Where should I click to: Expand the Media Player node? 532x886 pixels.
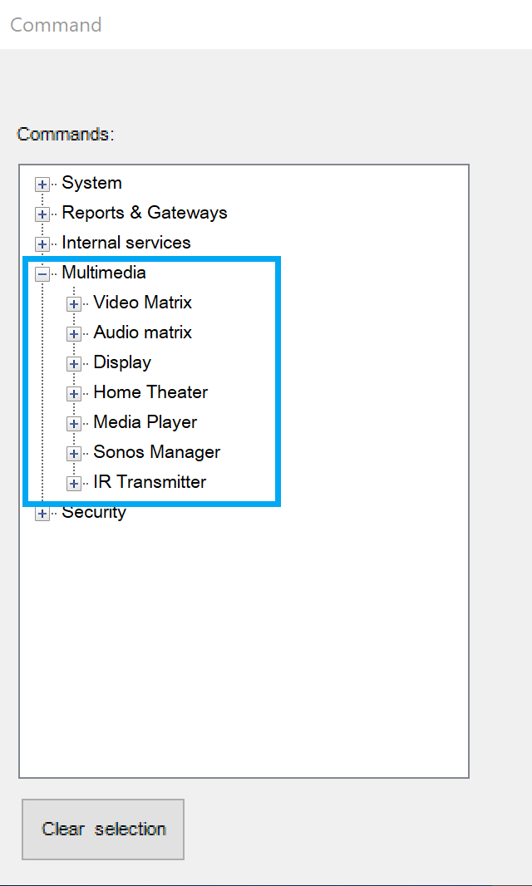point(73,424)
